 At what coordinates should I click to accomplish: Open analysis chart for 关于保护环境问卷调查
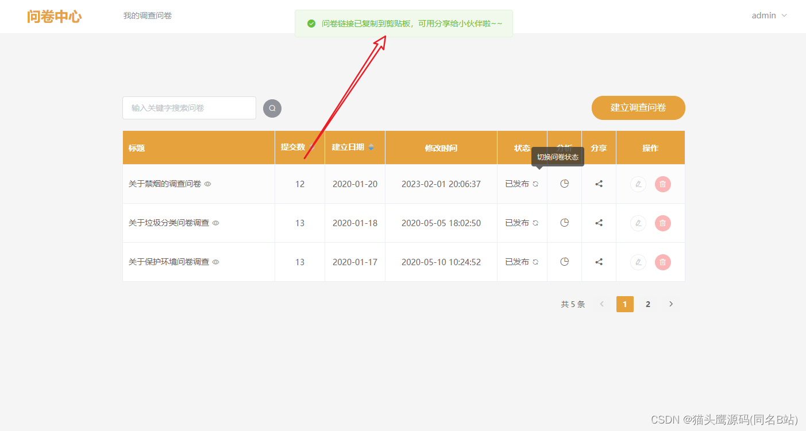tap(564, 262)
